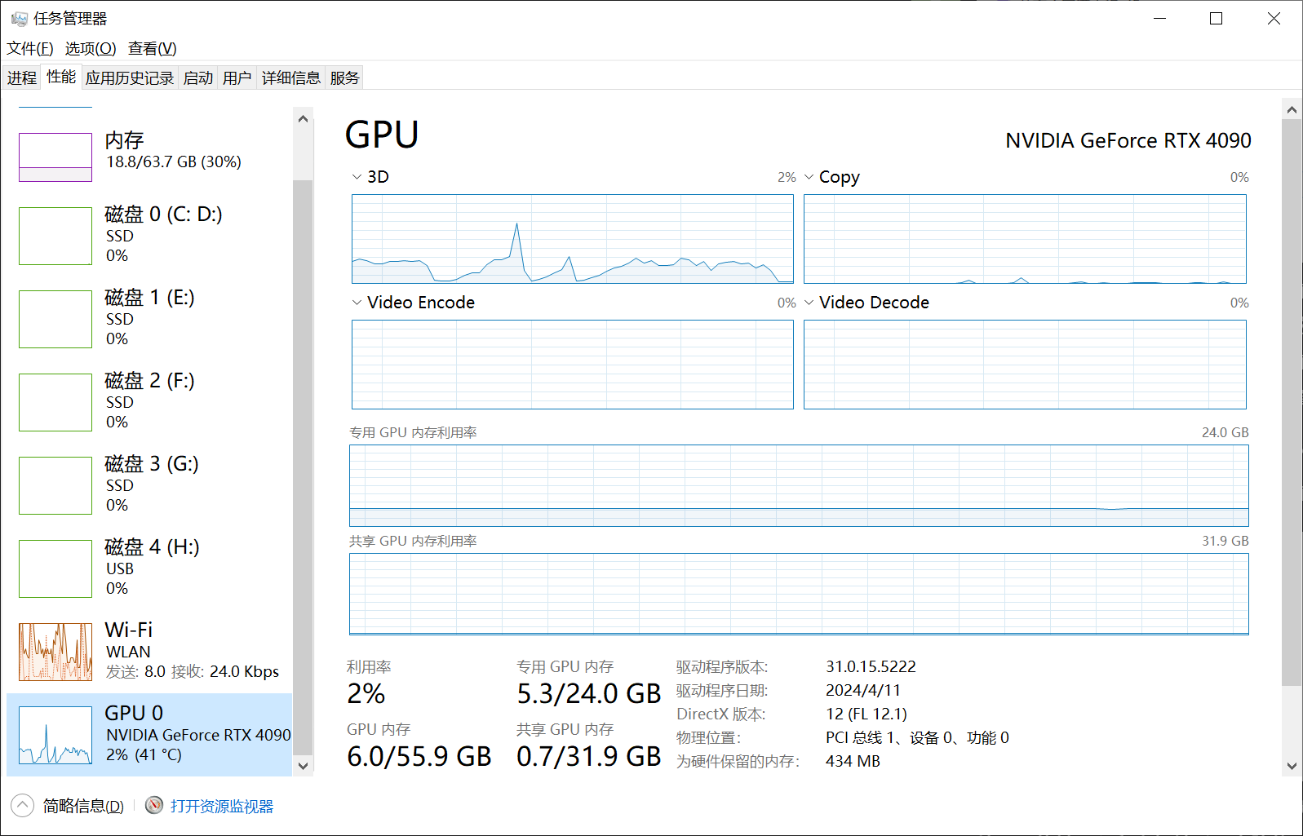Open the 3D engine graph dropdown

click(x=357, y=177)
